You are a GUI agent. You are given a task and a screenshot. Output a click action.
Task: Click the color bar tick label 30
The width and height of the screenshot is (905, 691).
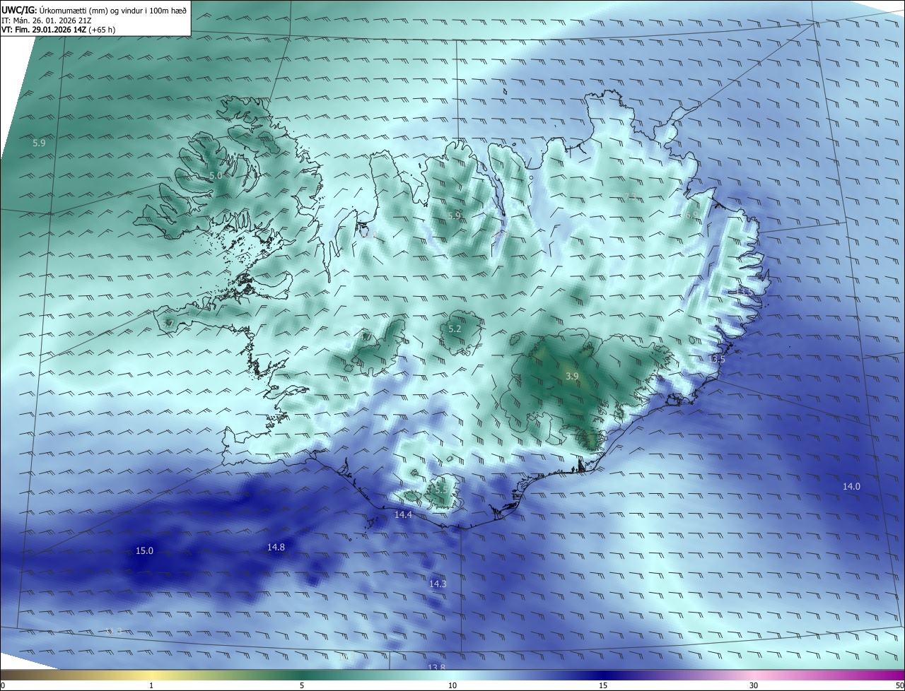pos(754,685)
